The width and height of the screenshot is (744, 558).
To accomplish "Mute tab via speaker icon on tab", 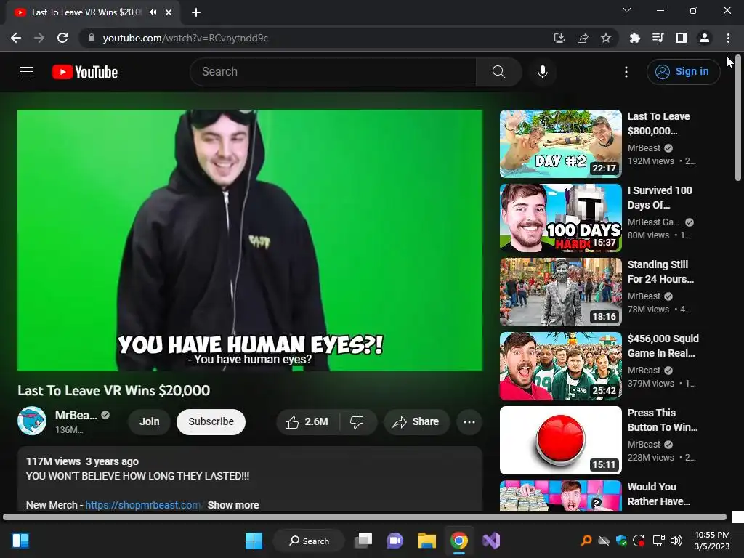I will pyautogui.click(x=153, y=12).
